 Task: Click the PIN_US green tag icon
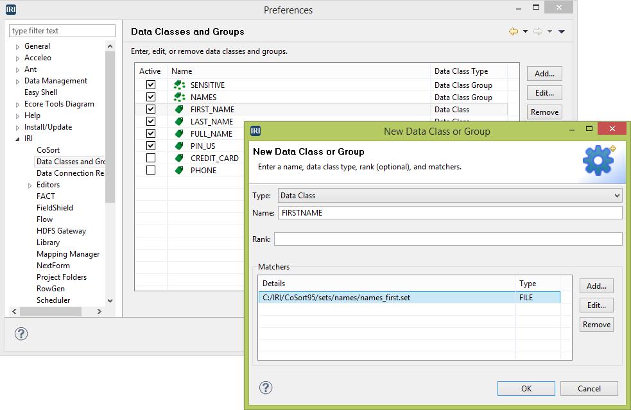click(180, 146)
